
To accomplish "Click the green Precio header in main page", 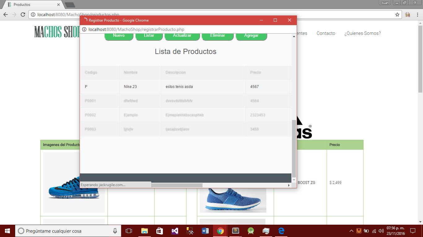I will (x=345, y=145).
